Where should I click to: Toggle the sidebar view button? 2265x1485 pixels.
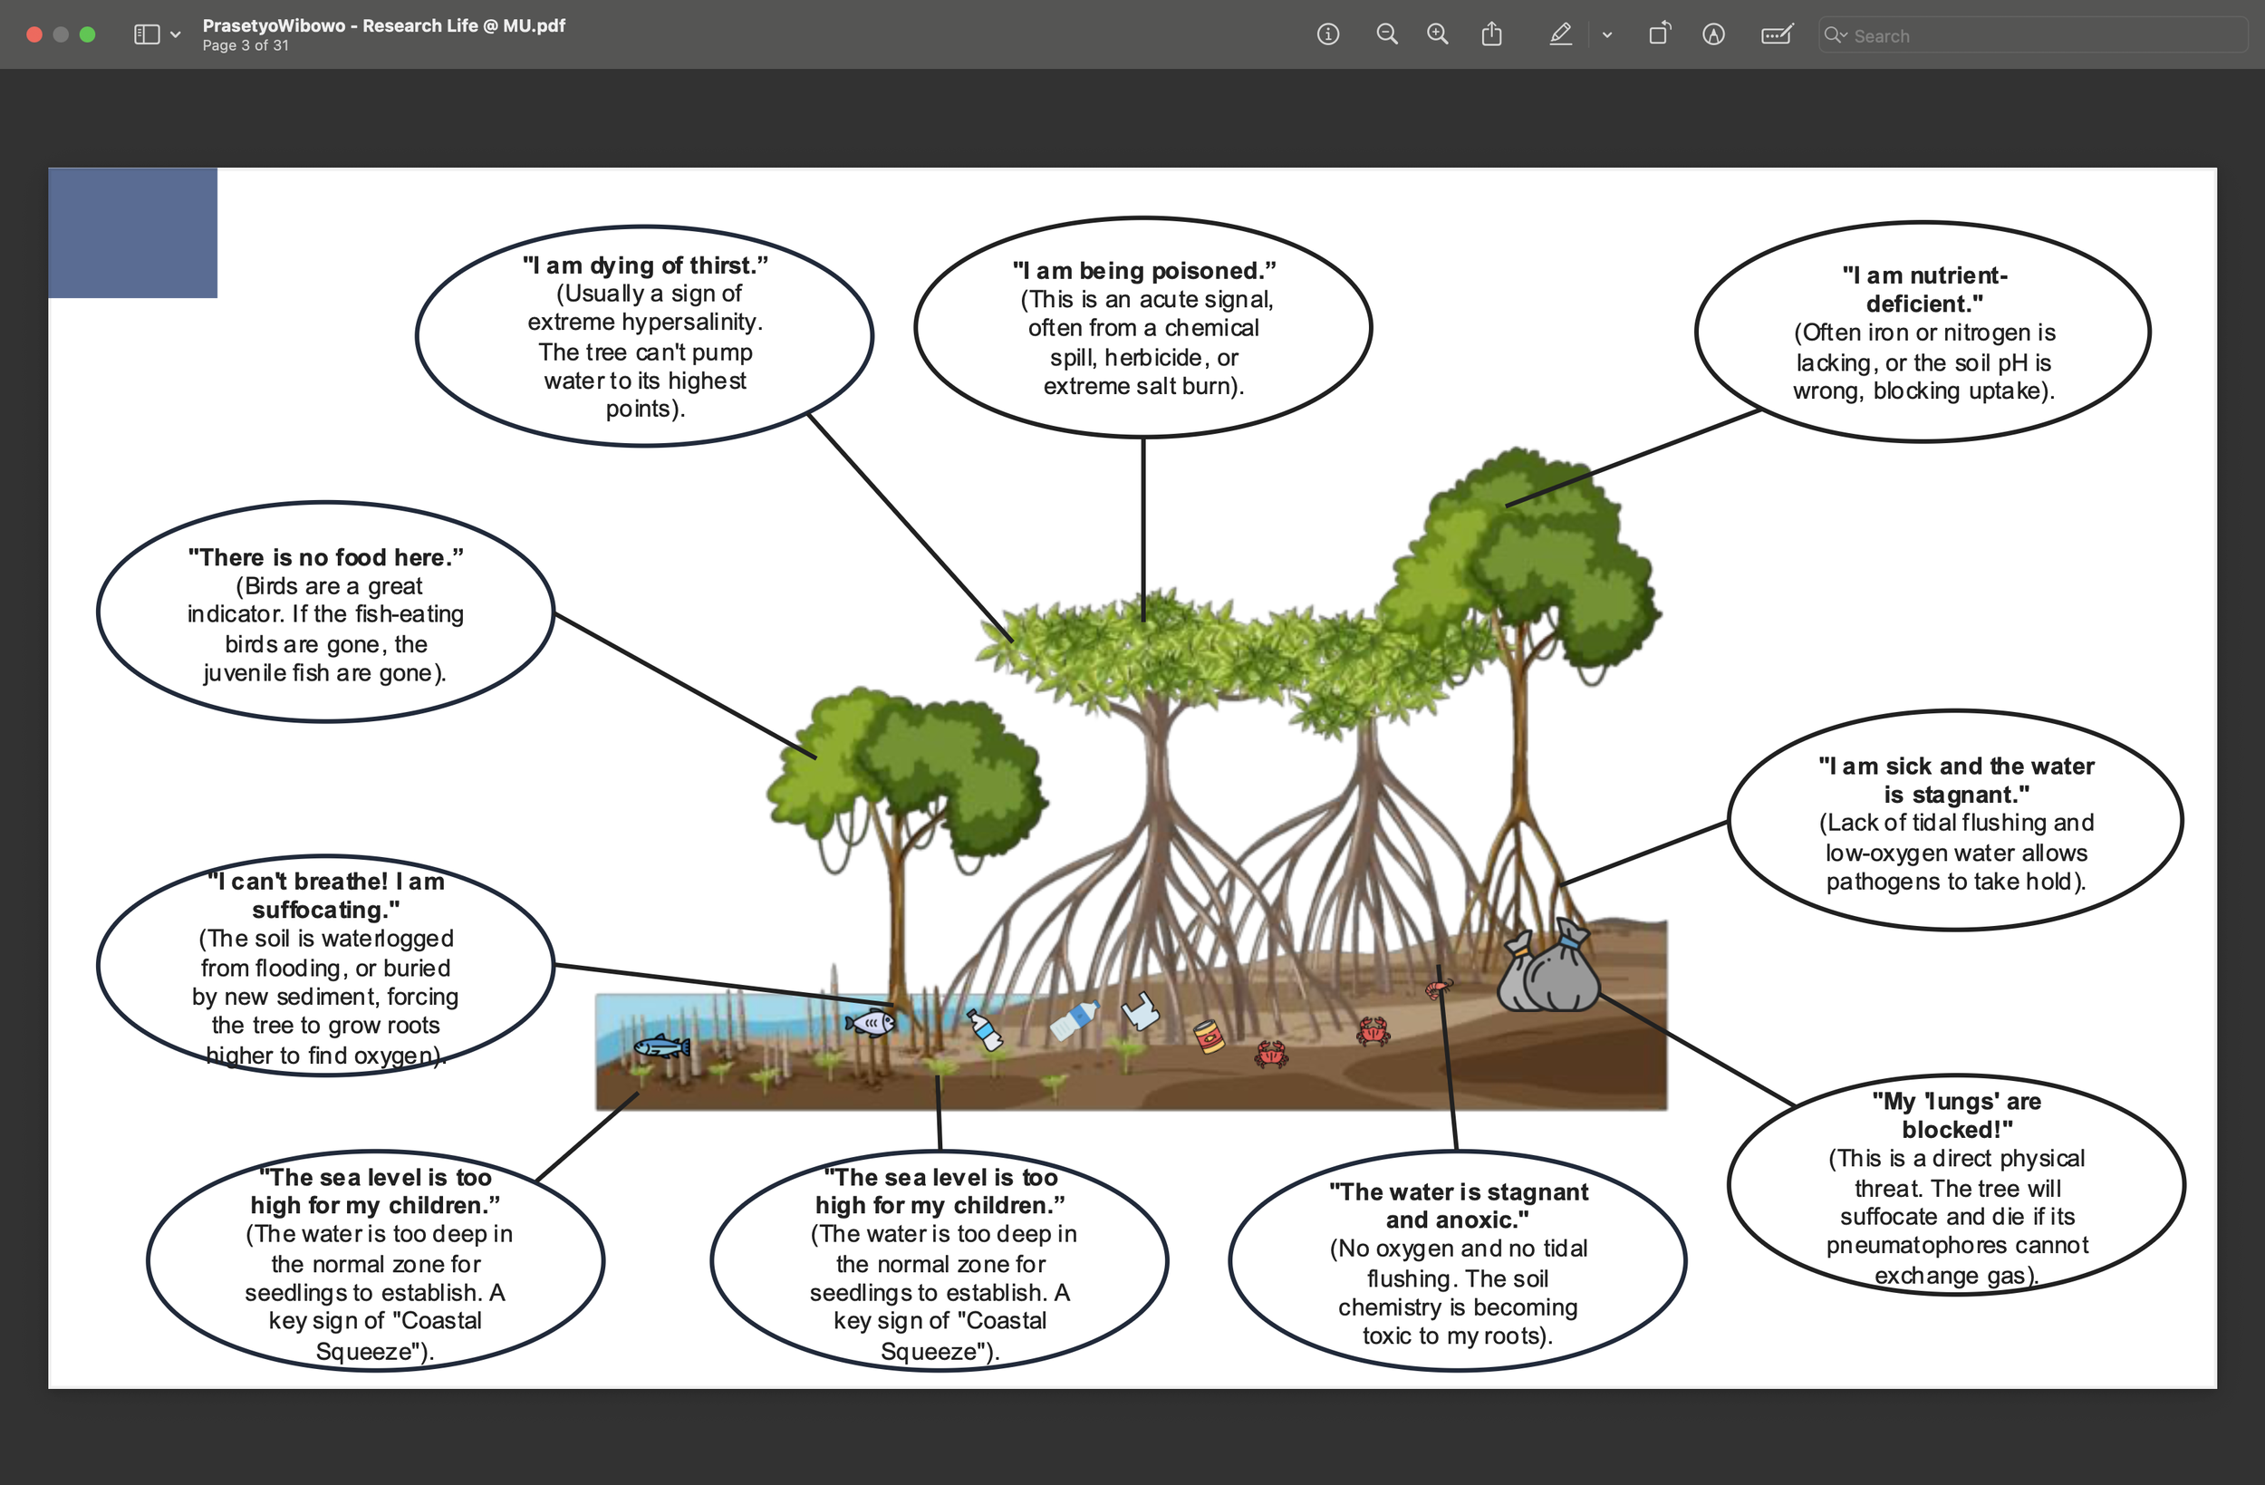point(147,35)
